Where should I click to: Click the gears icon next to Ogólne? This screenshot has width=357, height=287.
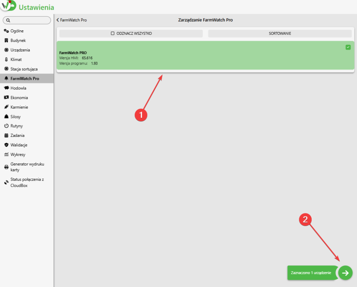click(x=6, y=31)
